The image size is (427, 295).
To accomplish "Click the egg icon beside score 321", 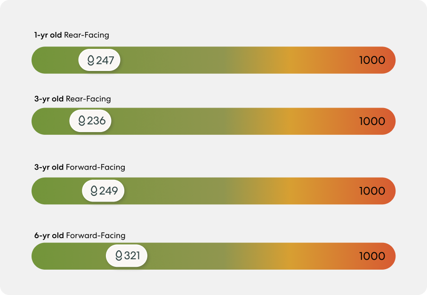I will (x=119, y=256).
